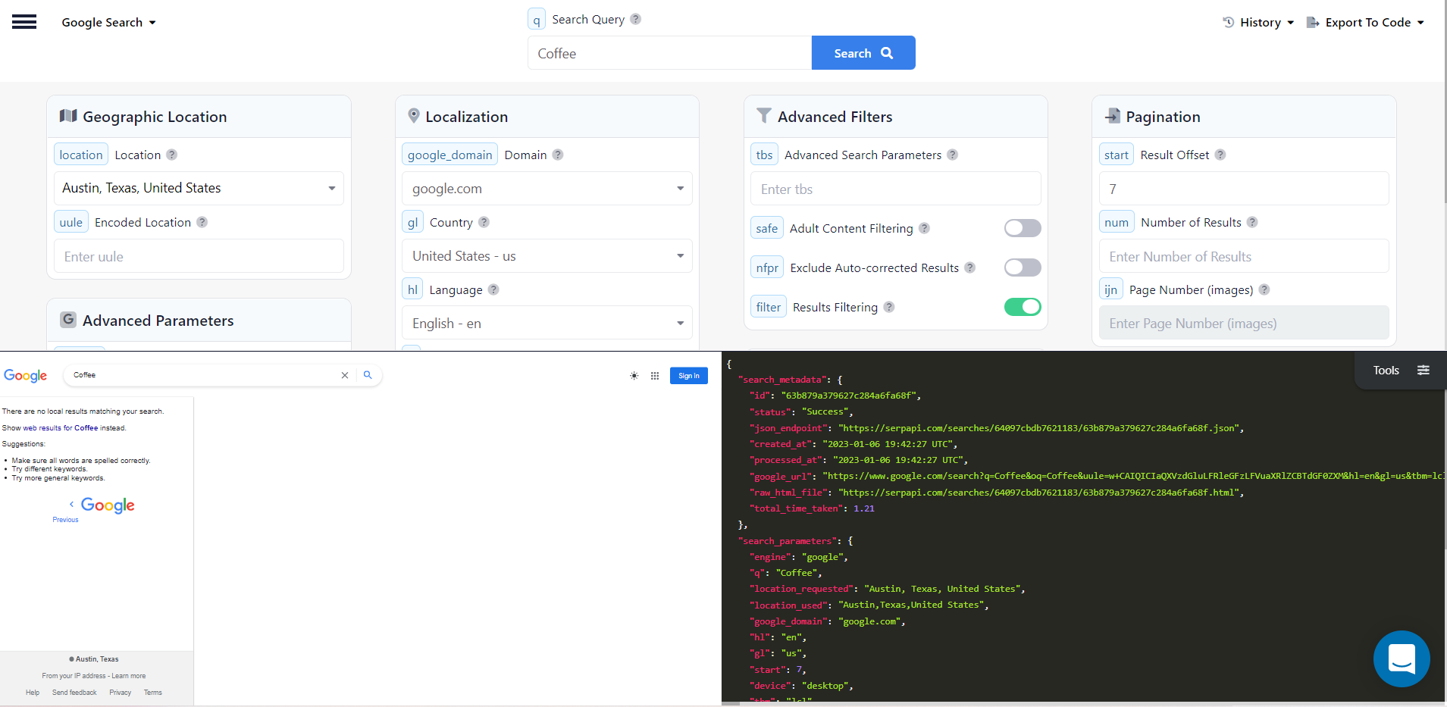Enable Exclude Auto-corrected Results
Viewport: 1447px width, 707px height.
click(x=1023, y=267)
